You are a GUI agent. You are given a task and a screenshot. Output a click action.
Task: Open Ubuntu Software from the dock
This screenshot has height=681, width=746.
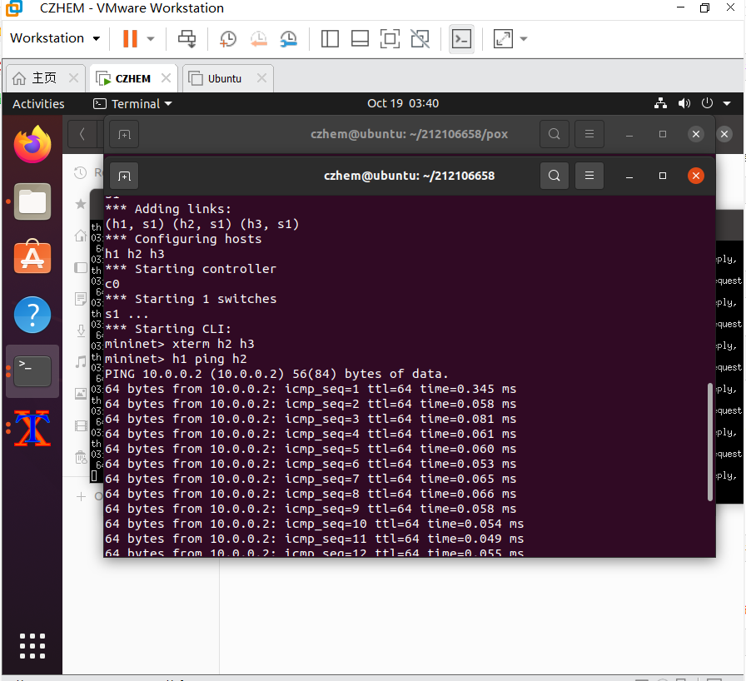click(32, 256)
